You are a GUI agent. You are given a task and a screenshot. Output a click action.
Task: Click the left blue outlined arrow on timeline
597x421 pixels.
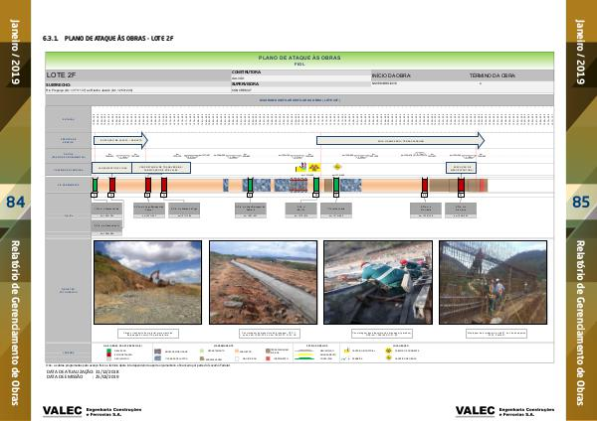[x=119, y=140]
